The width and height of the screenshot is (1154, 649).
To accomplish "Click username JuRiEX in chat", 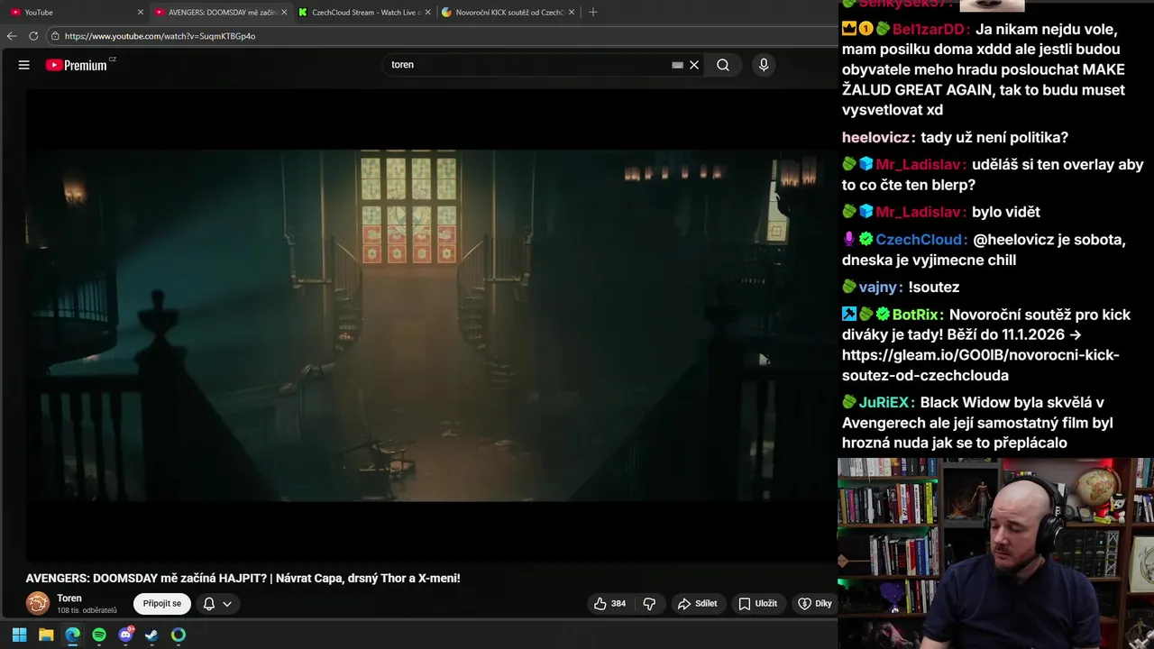I will point(884,403).
